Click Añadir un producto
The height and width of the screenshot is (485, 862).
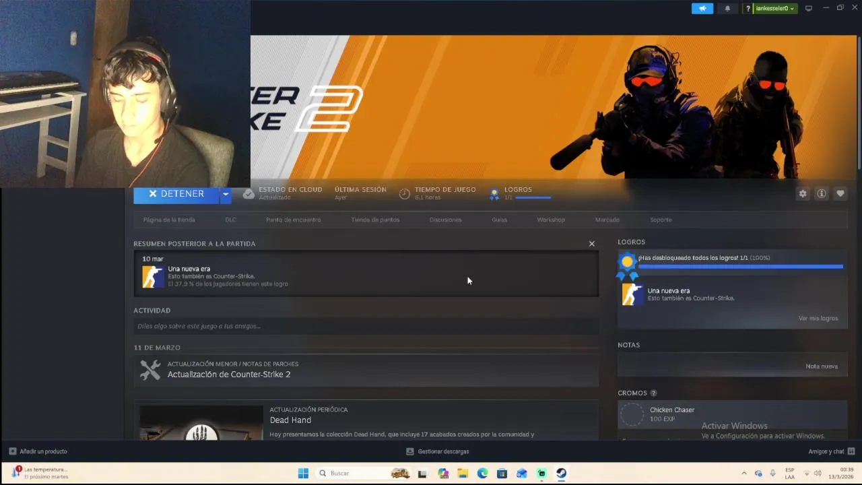38,451
